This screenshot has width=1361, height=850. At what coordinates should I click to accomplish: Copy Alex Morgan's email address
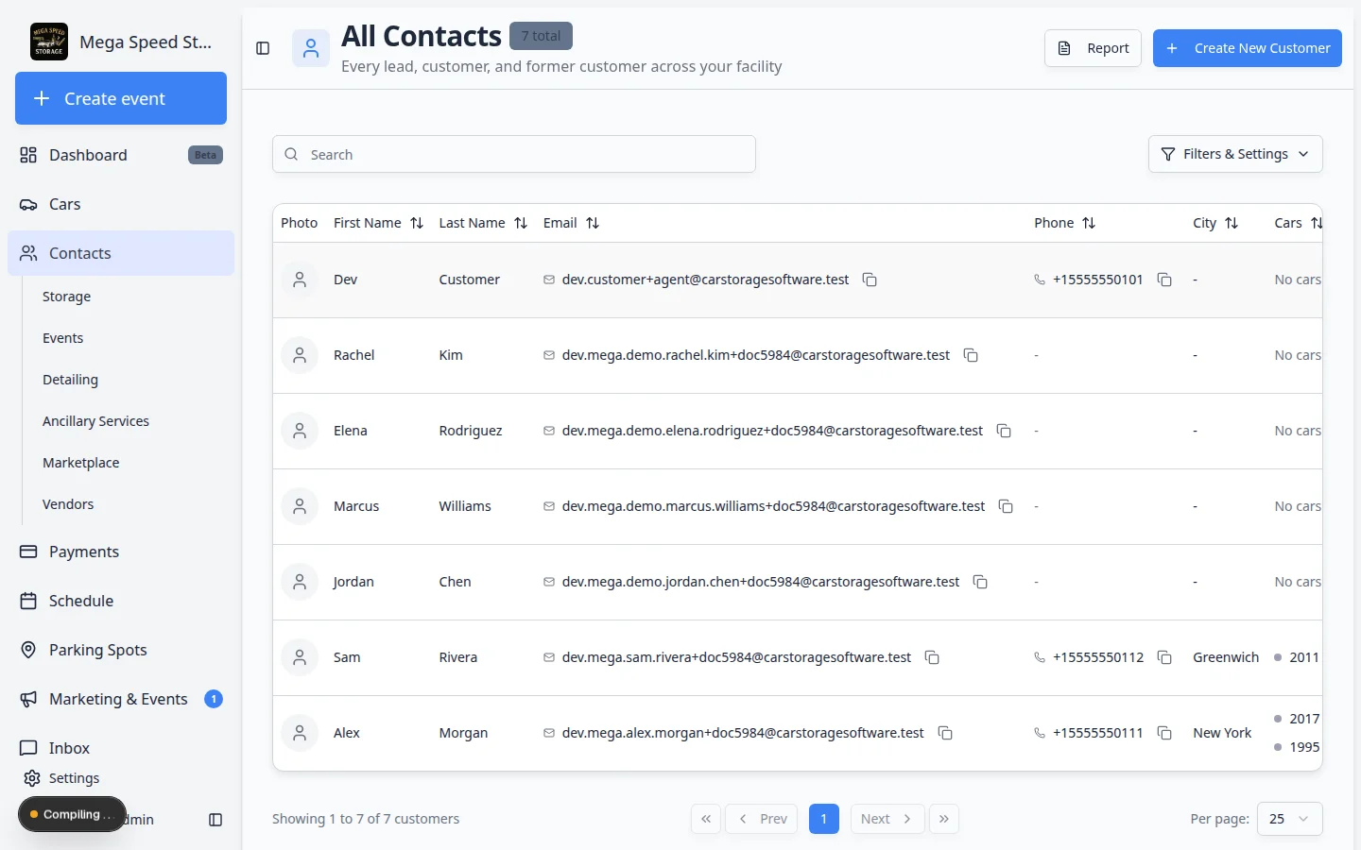coord(944,733)
